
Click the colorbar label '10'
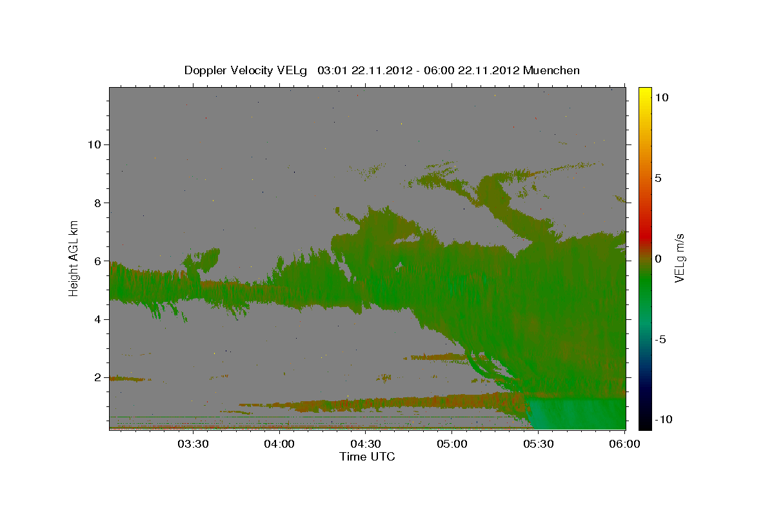[x=661, y=97]
